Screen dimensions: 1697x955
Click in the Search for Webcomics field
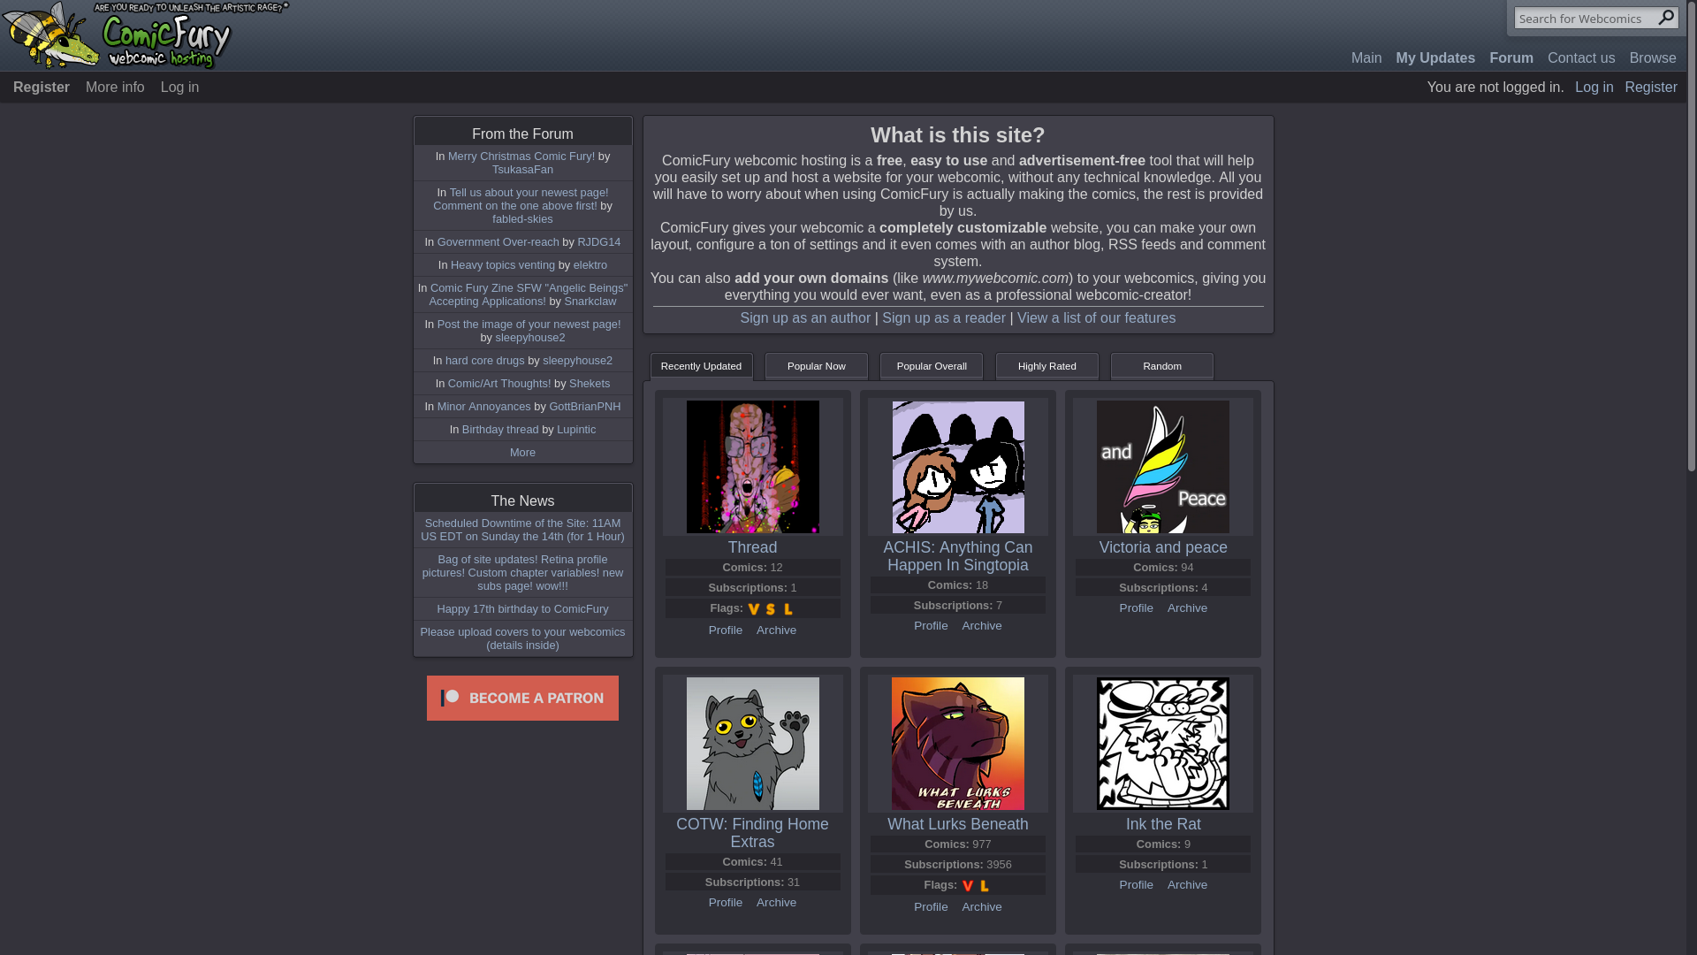(1586, 18)
